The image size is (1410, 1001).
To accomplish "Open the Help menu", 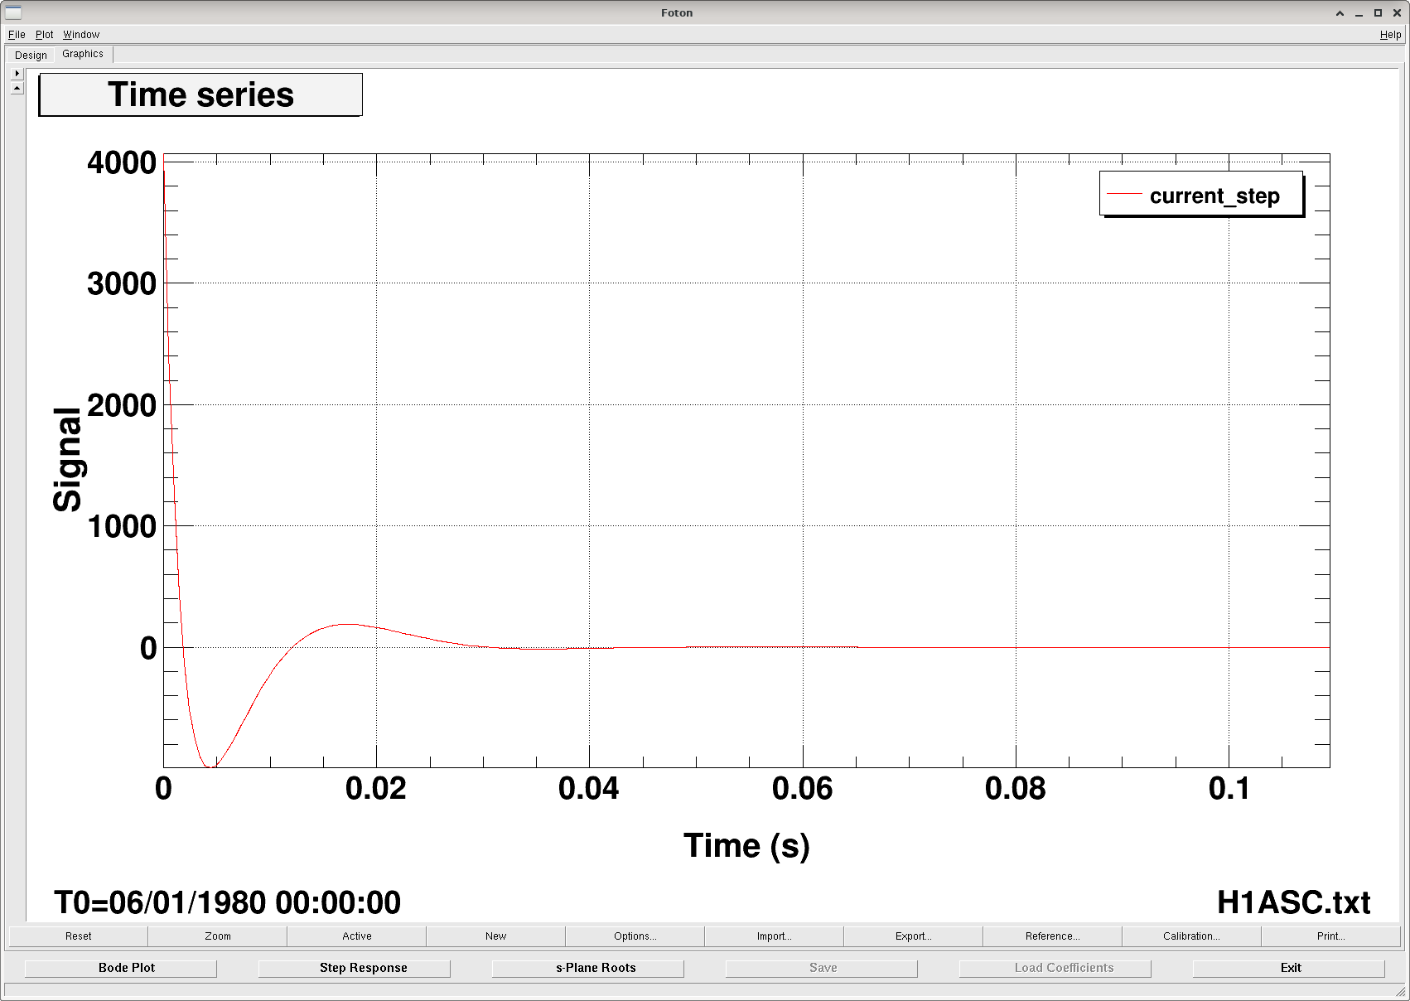I will click(x=1390, y=35).
